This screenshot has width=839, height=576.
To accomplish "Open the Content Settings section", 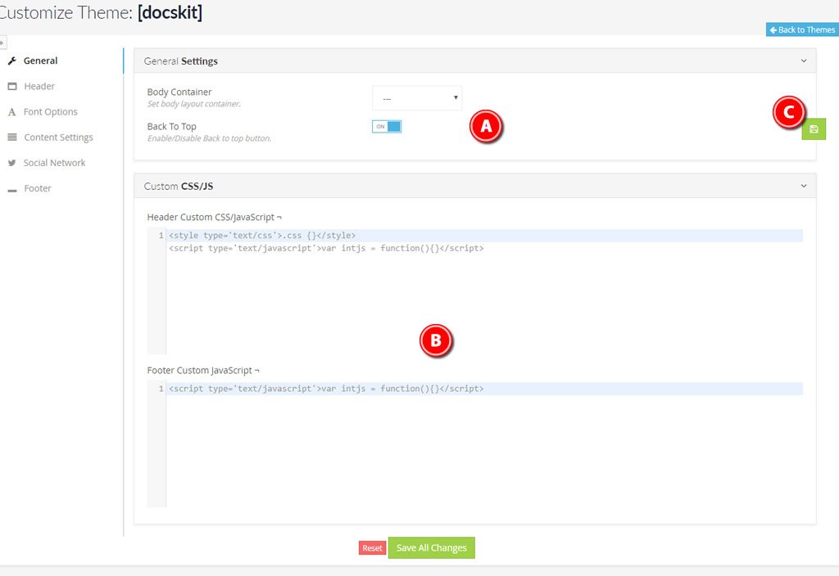I will coord(58,137).
